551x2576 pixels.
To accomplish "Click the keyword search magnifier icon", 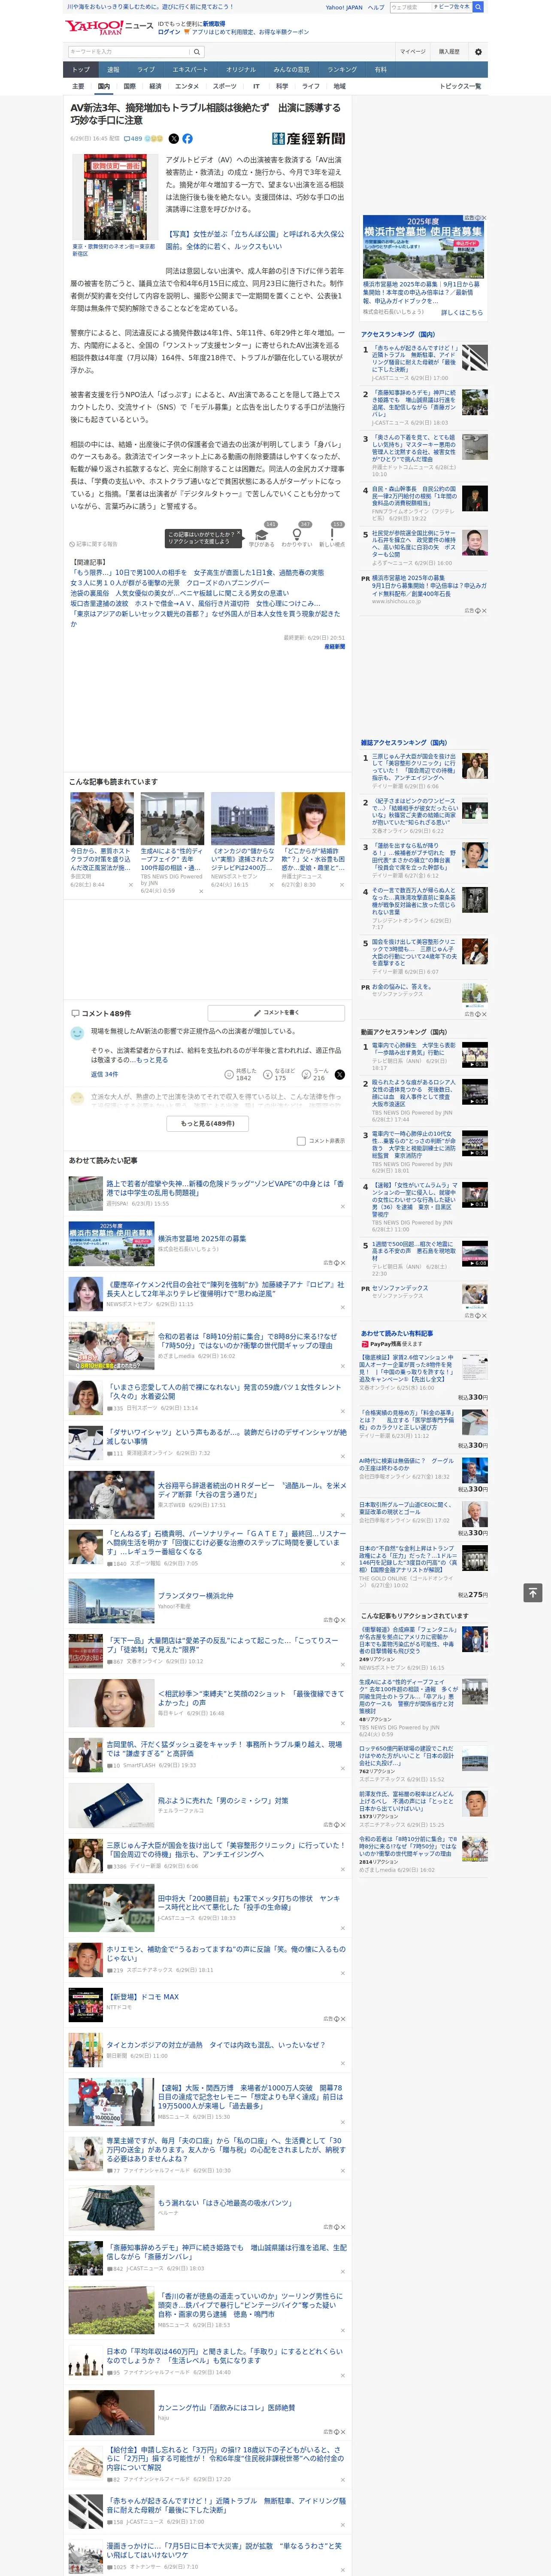I will tap(196, 51).
